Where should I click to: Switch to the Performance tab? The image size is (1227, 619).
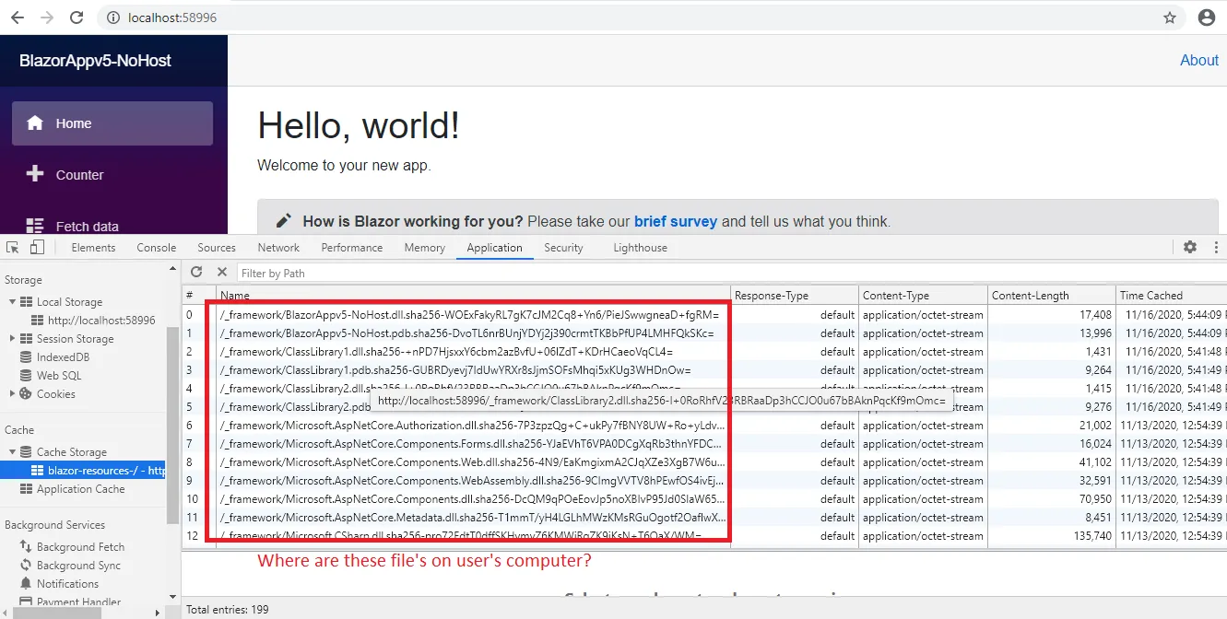(x=352, y=248)
